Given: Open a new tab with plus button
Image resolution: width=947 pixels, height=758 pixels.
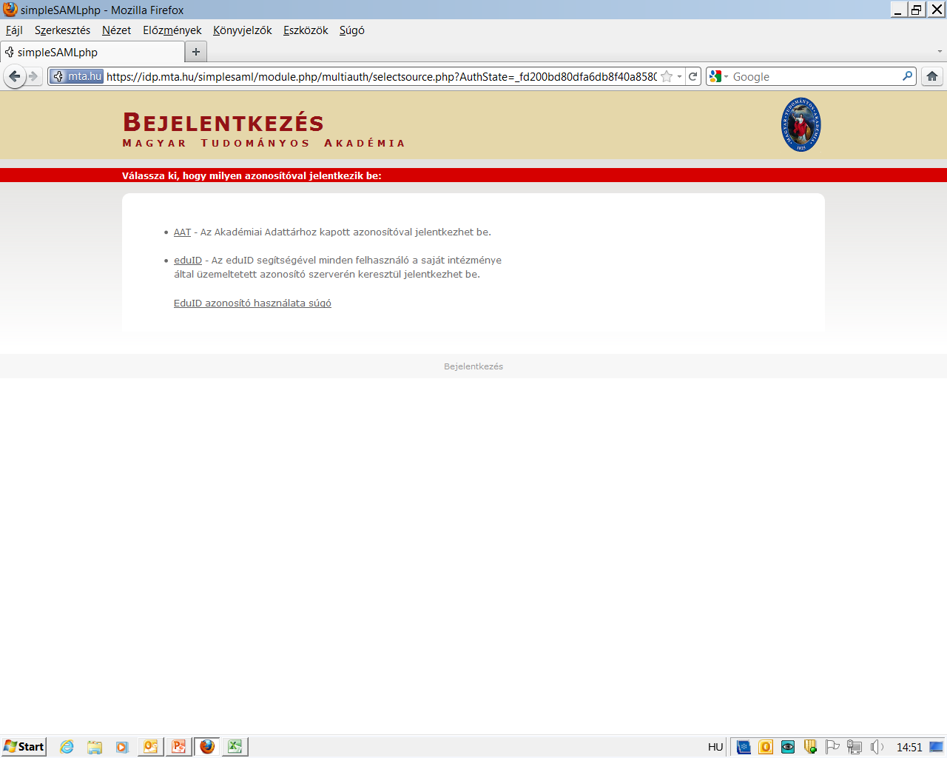Looking at the screenshot, I should tap(196, 52).
